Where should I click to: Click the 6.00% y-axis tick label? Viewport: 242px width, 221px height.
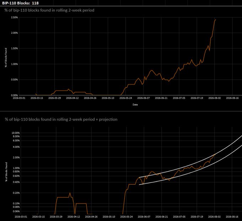click(16, 141)
